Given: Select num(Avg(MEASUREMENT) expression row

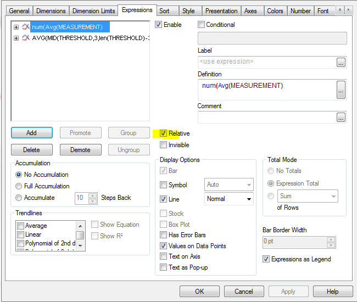Looking at the screenshot, I should pyautogui.click(x=70, y=27).
